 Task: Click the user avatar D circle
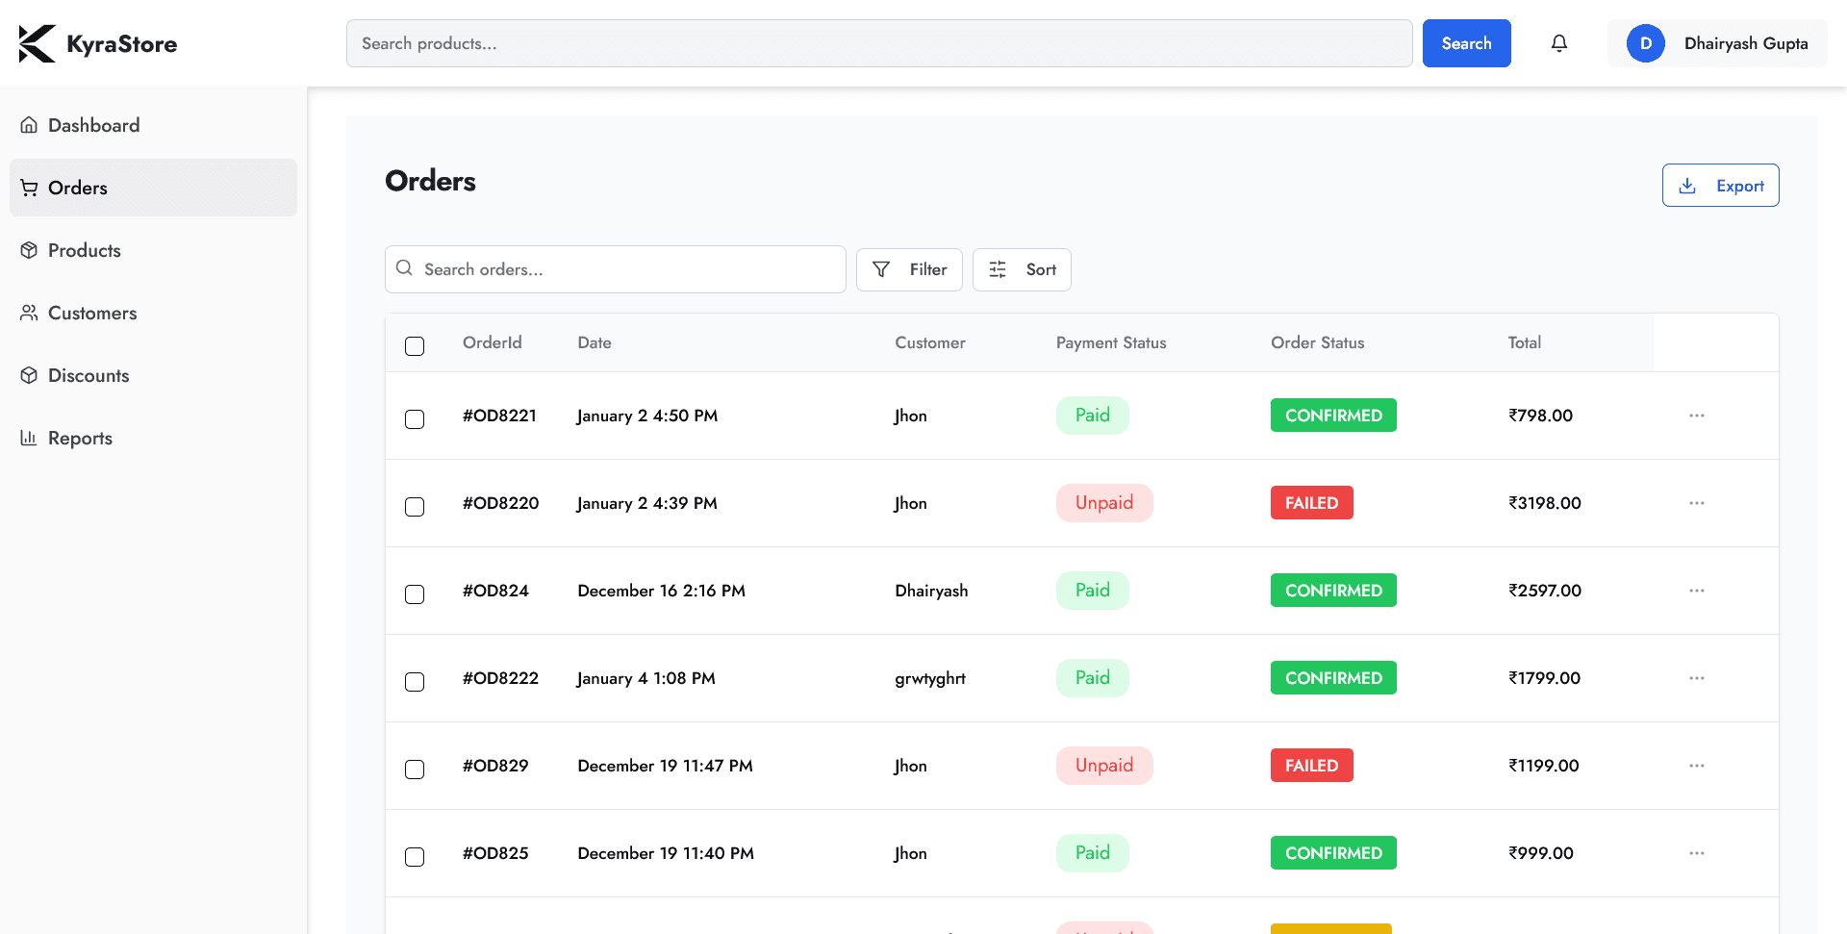click(x=1646, y=43)
